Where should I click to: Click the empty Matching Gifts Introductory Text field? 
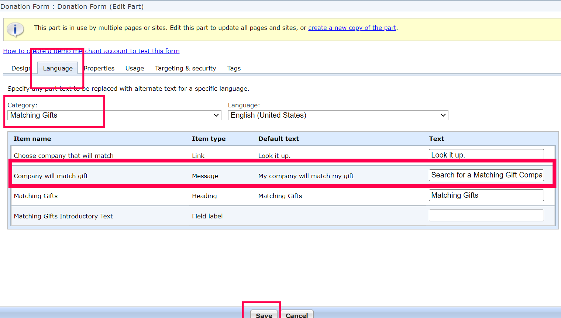tap(486, 215)
